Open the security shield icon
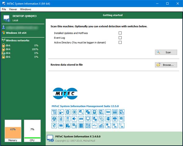 54,126
